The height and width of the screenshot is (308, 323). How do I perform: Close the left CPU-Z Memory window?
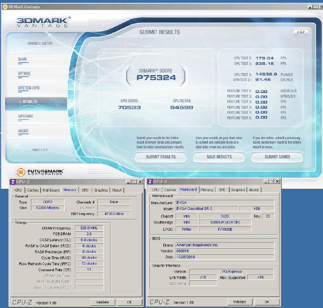[140, 182]
